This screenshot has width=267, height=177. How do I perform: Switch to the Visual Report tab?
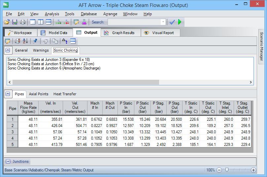(160, 33)
